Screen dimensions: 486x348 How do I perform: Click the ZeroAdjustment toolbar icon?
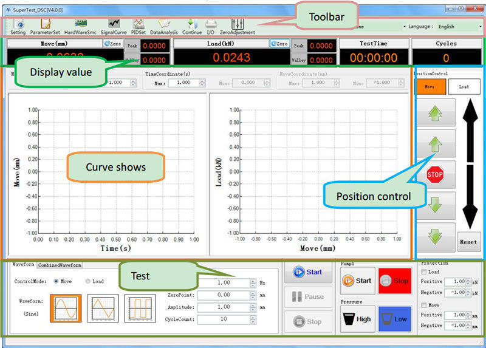238,26
